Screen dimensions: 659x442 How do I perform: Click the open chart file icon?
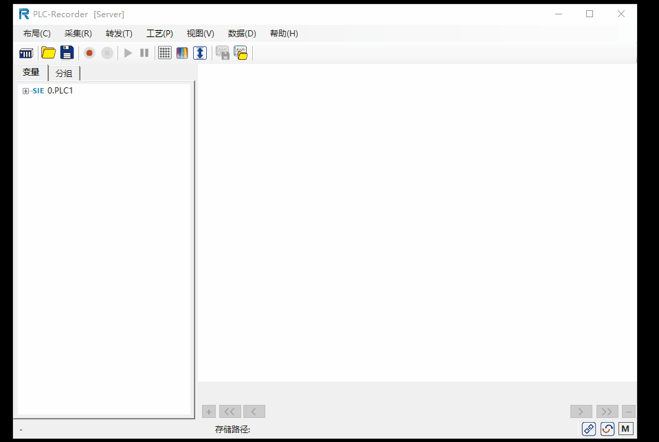(241, 53)
